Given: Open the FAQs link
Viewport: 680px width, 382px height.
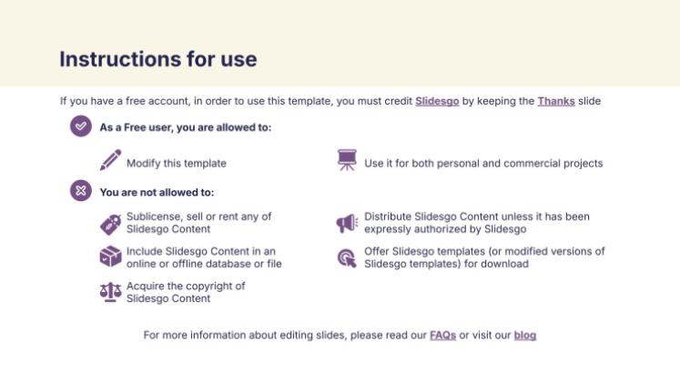Looking at the screenshot, I should (442, 336).
